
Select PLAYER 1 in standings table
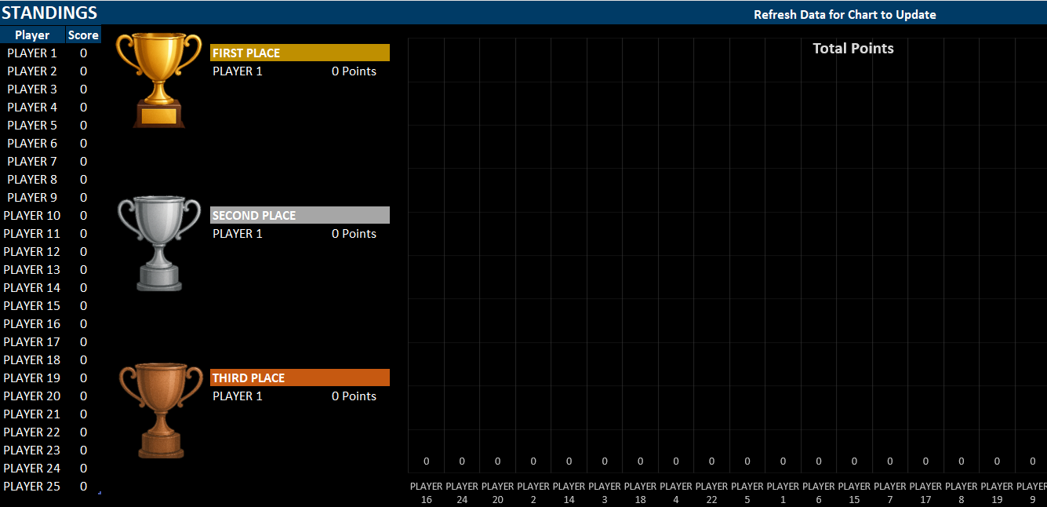coord(32,53)
